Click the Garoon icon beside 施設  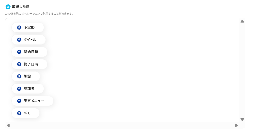[19, 76]
